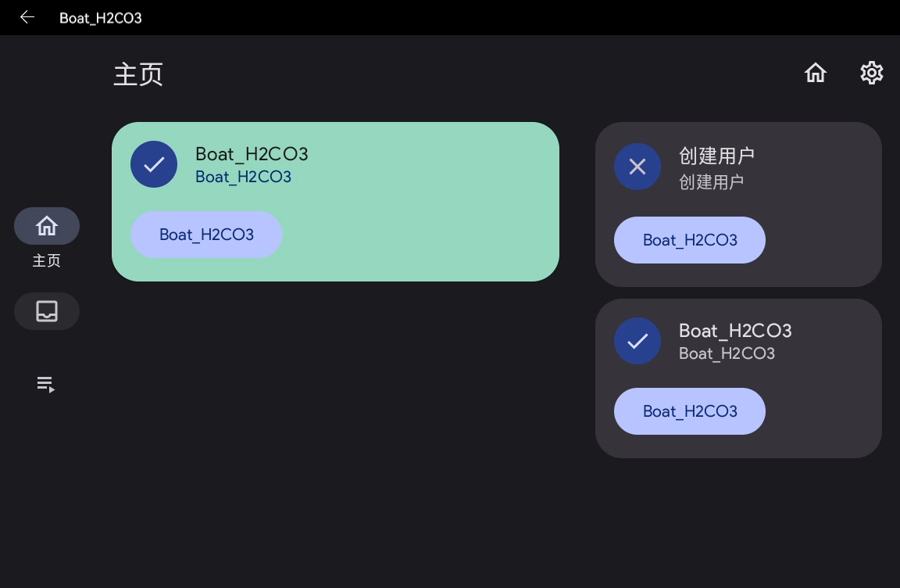Screen dimensions: 900x588
Task: Click the X icon on the 创建用户 card
Action: click(x=637, y=167)
